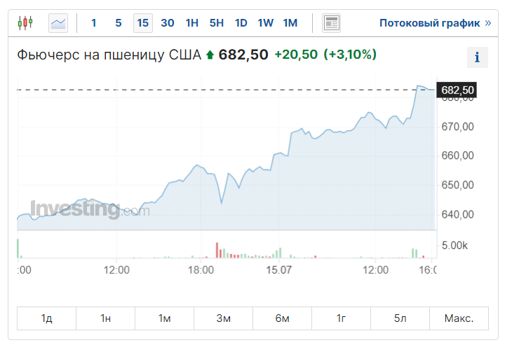
Task: Choose the 30 minute interval
Action: click(168, 23)
